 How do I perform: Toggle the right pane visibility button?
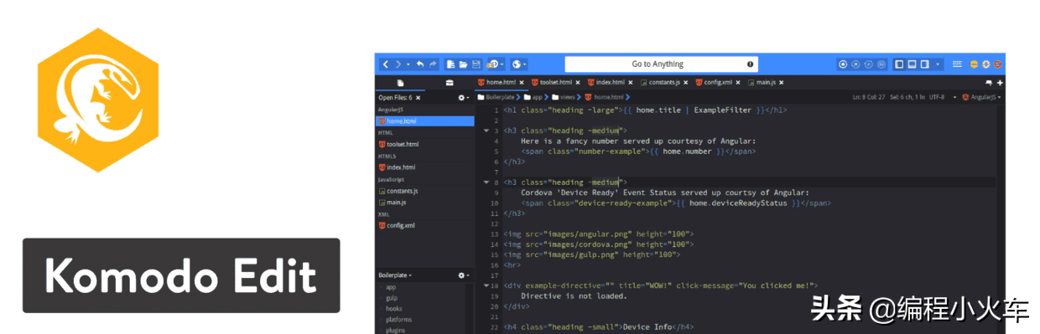pos(924,64)
